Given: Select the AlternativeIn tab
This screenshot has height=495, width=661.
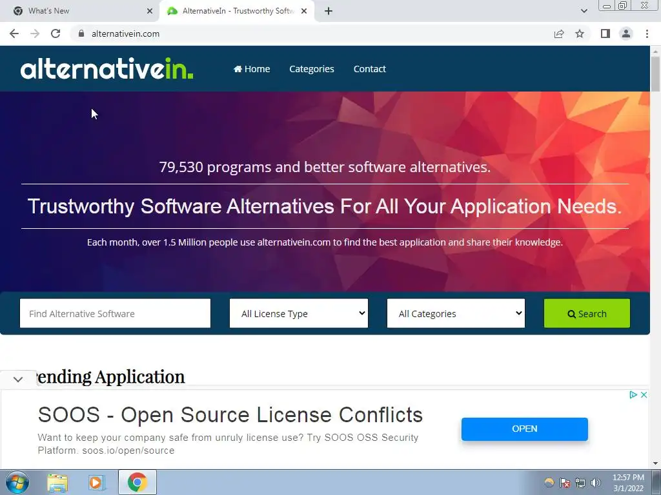Looking at the screenshot, I should [x=237, y=11].
